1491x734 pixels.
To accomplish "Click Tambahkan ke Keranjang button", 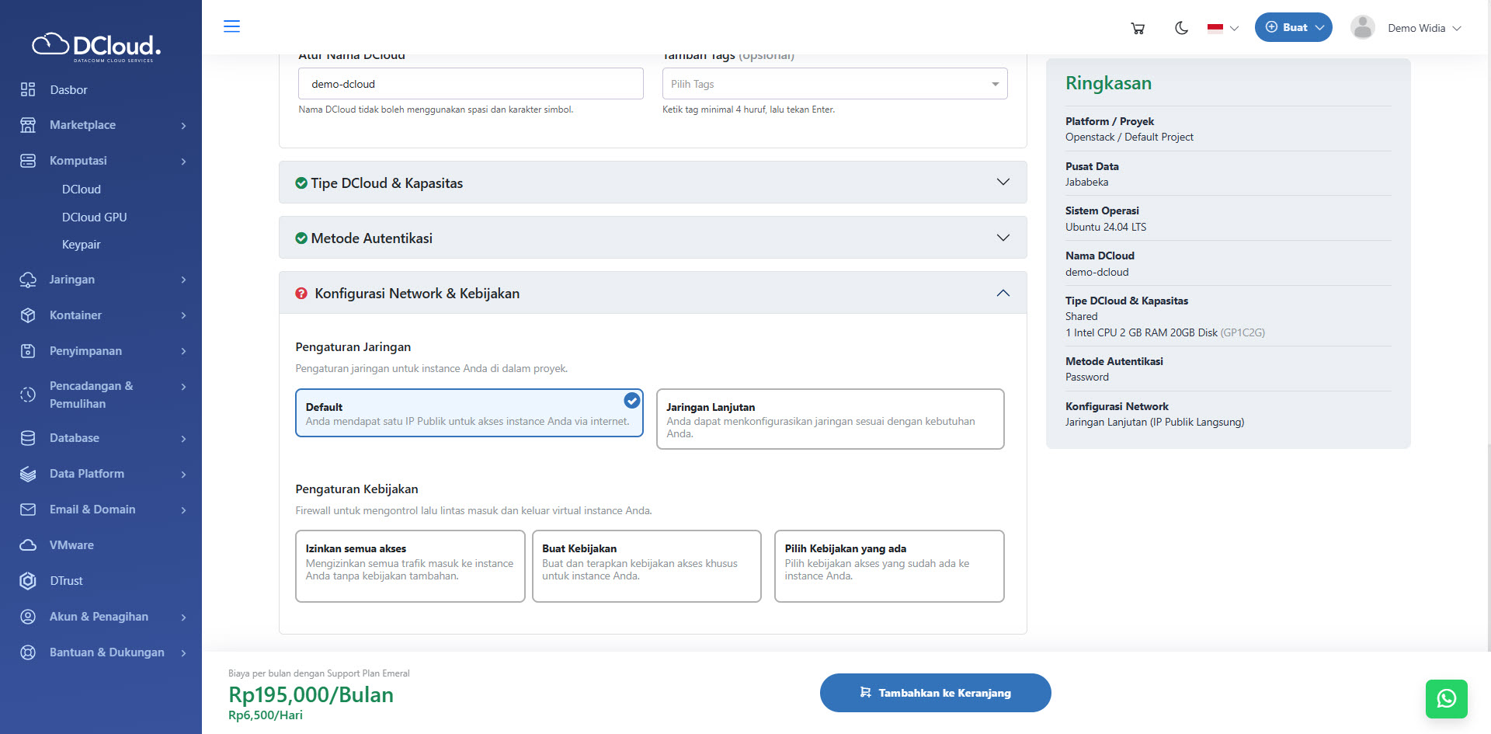I will [x=935, y=693].
